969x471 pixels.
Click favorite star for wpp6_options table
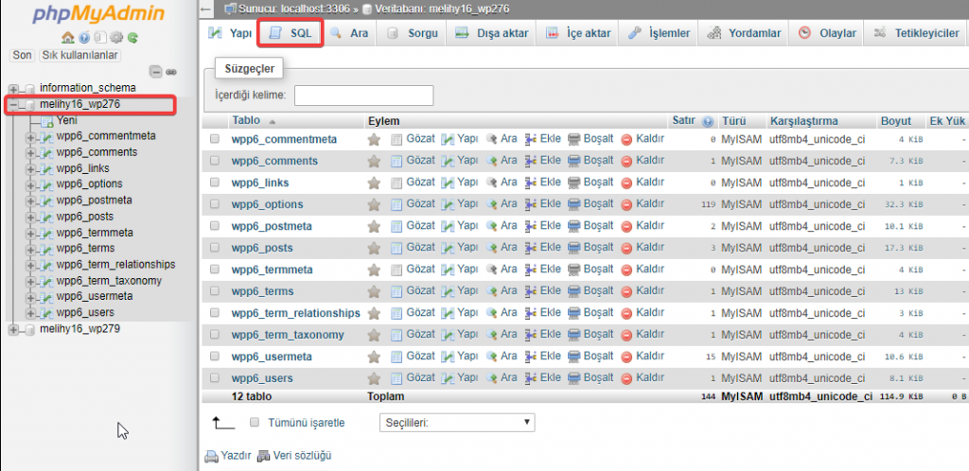[x=374, y=204]
